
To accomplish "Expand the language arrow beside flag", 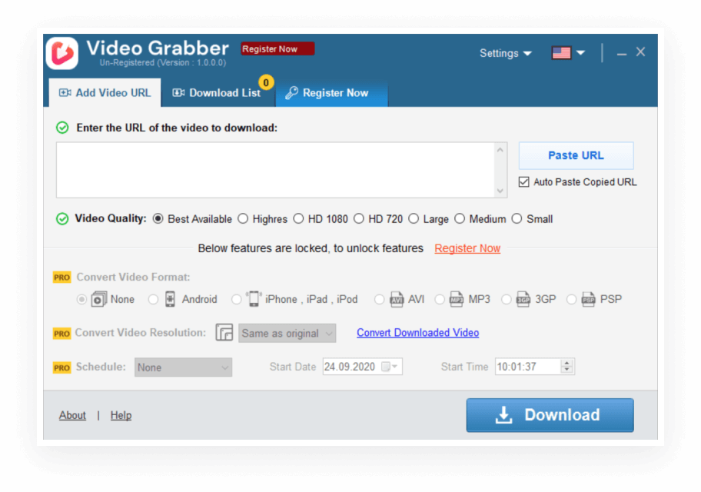I will coord(581,53).
